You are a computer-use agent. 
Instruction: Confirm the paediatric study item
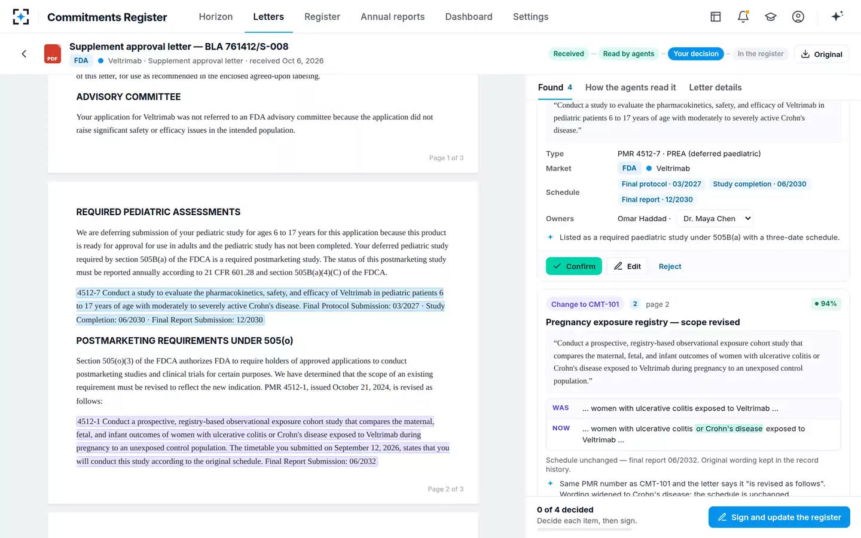[x=574, y=266]
